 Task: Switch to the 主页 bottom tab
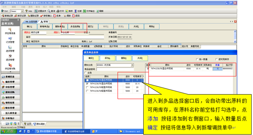(27, 124)
